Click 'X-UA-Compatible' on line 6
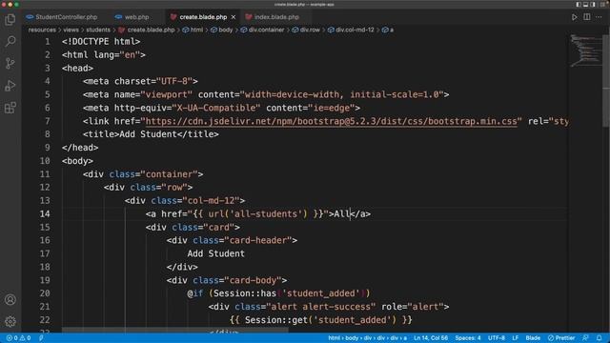610x343 pixels. pyautogui.click(x=216, y=108)
